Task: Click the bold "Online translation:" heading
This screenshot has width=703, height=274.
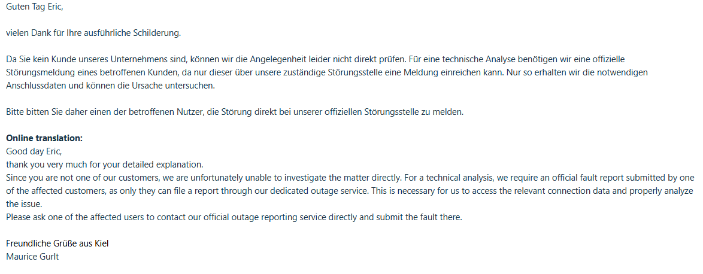Action: point(44,138)
